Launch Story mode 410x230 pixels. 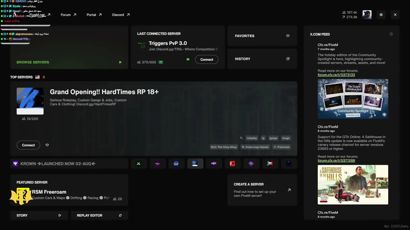click(39, 215)
